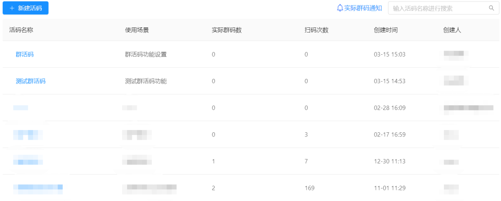Open the 实际群码通知 link text
The image size is (501, 201).
[363, 8]
